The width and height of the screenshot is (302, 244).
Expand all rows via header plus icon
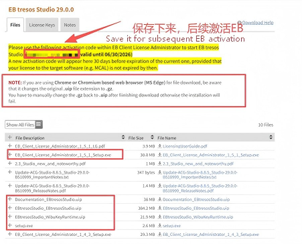point(9,137)
